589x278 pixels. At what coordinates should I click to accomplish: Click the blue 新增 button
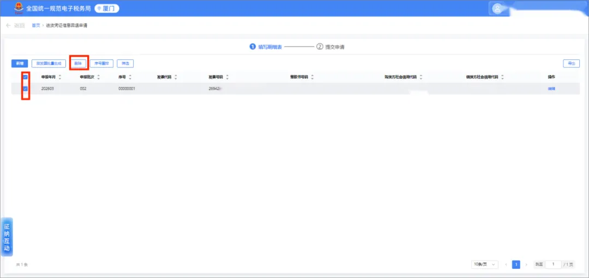pos(20,64)
